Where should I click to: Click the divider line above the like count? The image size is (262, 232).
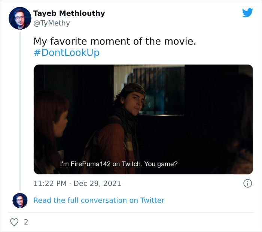tap(131, 212)
